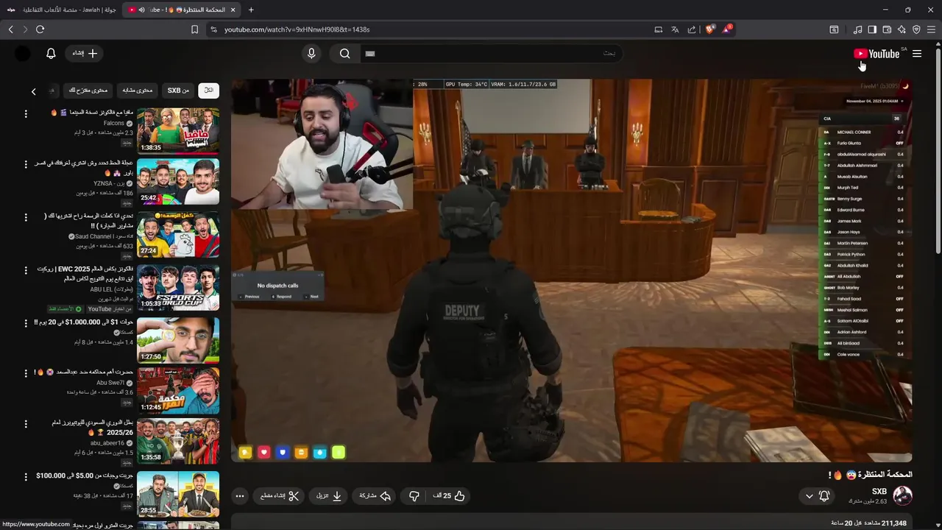
Task: Click the yellow icon in the video HUD
Action: pyautogui.click(x=245, y=453)
